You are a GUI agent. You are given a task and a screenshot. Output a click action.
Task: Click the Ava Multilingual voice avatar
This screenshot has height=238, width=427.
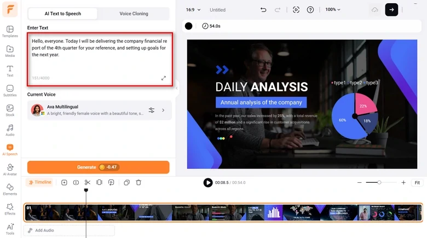(37, 110)
